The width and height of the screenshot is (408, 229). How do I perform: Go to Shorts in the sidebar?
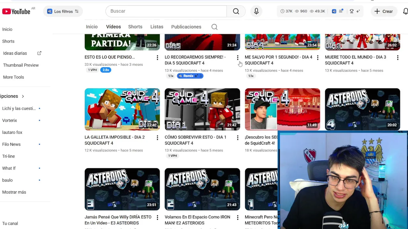tap(8, 41)
